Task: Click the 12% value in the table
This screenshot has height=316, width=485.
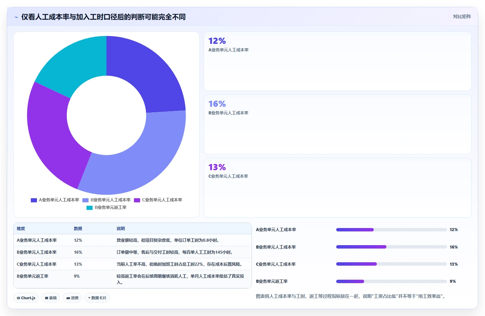Action: [x=78, y=240]
